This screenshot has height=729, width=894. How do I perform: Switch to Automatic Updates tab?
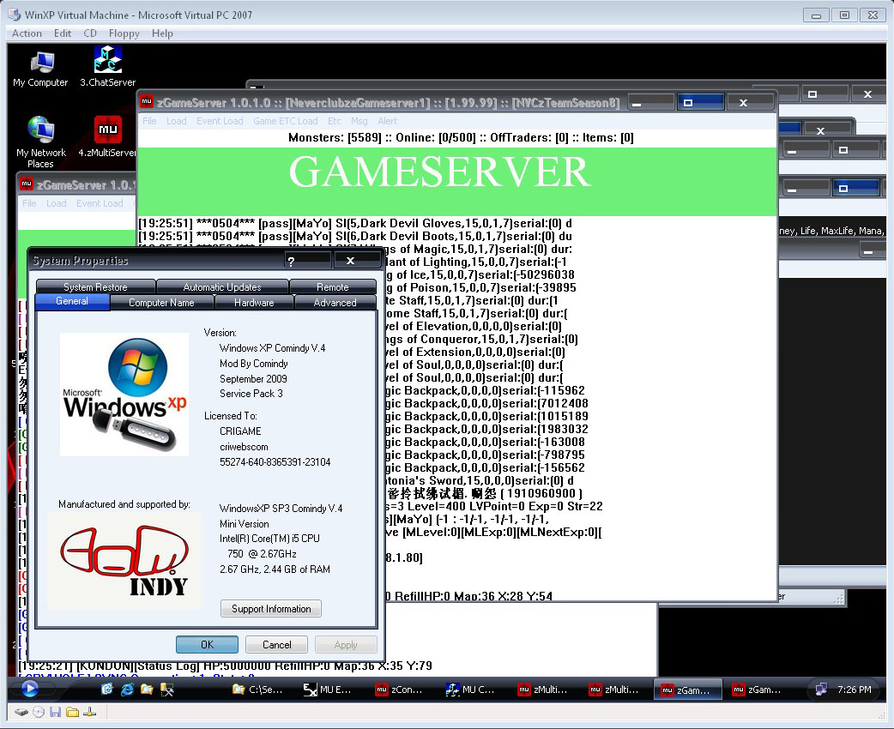pyautogui.click(x=222, y=286)
